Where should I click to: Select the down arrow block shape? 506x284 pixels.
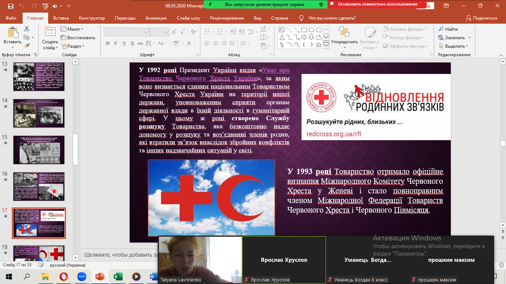(311, 37)
